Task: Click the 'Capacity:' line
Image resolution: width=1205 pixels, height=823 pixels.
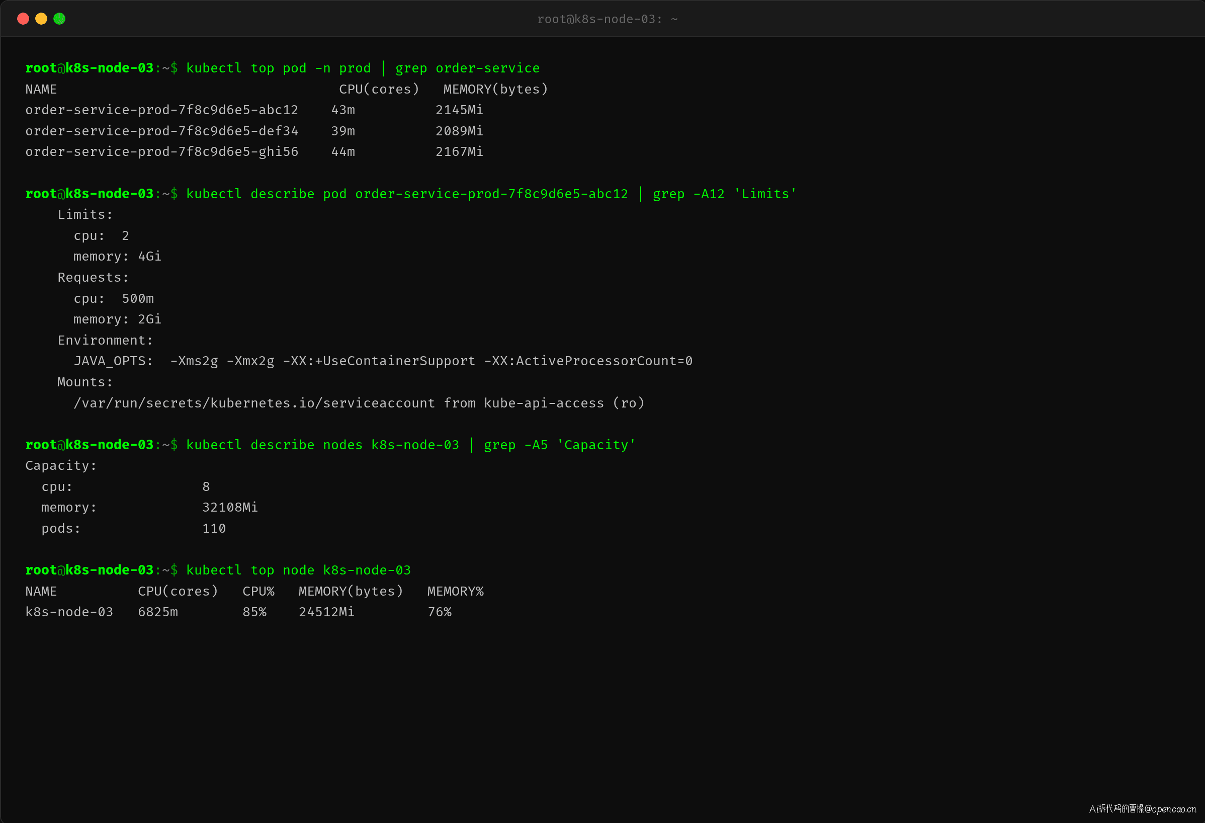Action: (x=61, y=466)
